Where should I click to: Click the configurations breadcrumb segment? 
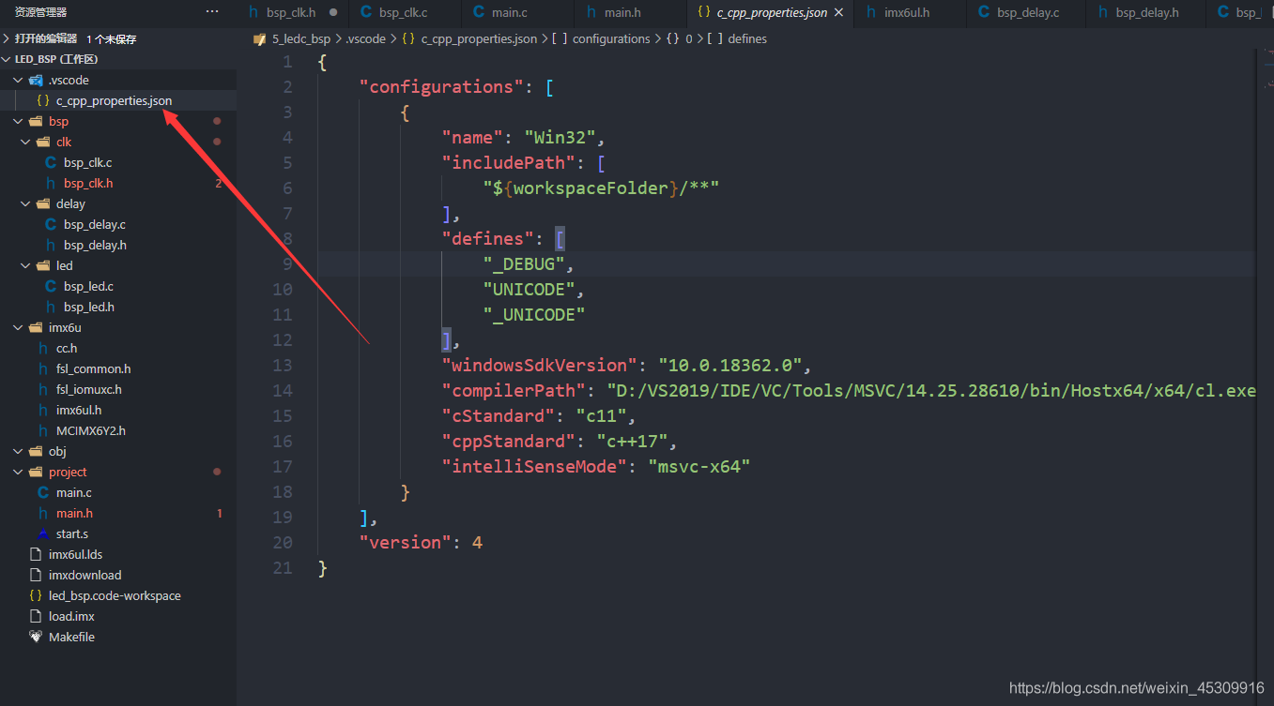click(x=611, y=38)
